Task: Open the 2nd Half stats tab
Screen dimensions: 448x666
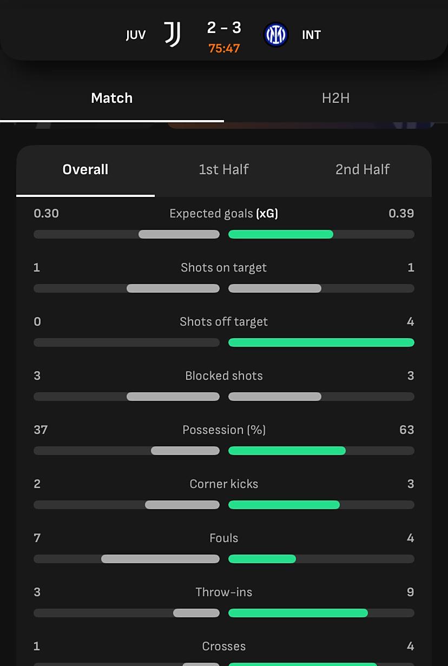Action: click(362, 169)
